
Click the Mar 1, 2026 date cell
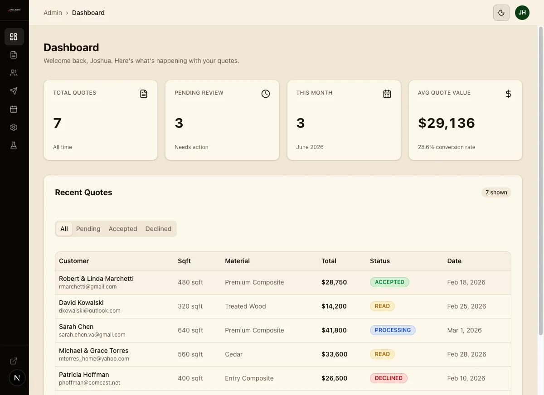464,330
